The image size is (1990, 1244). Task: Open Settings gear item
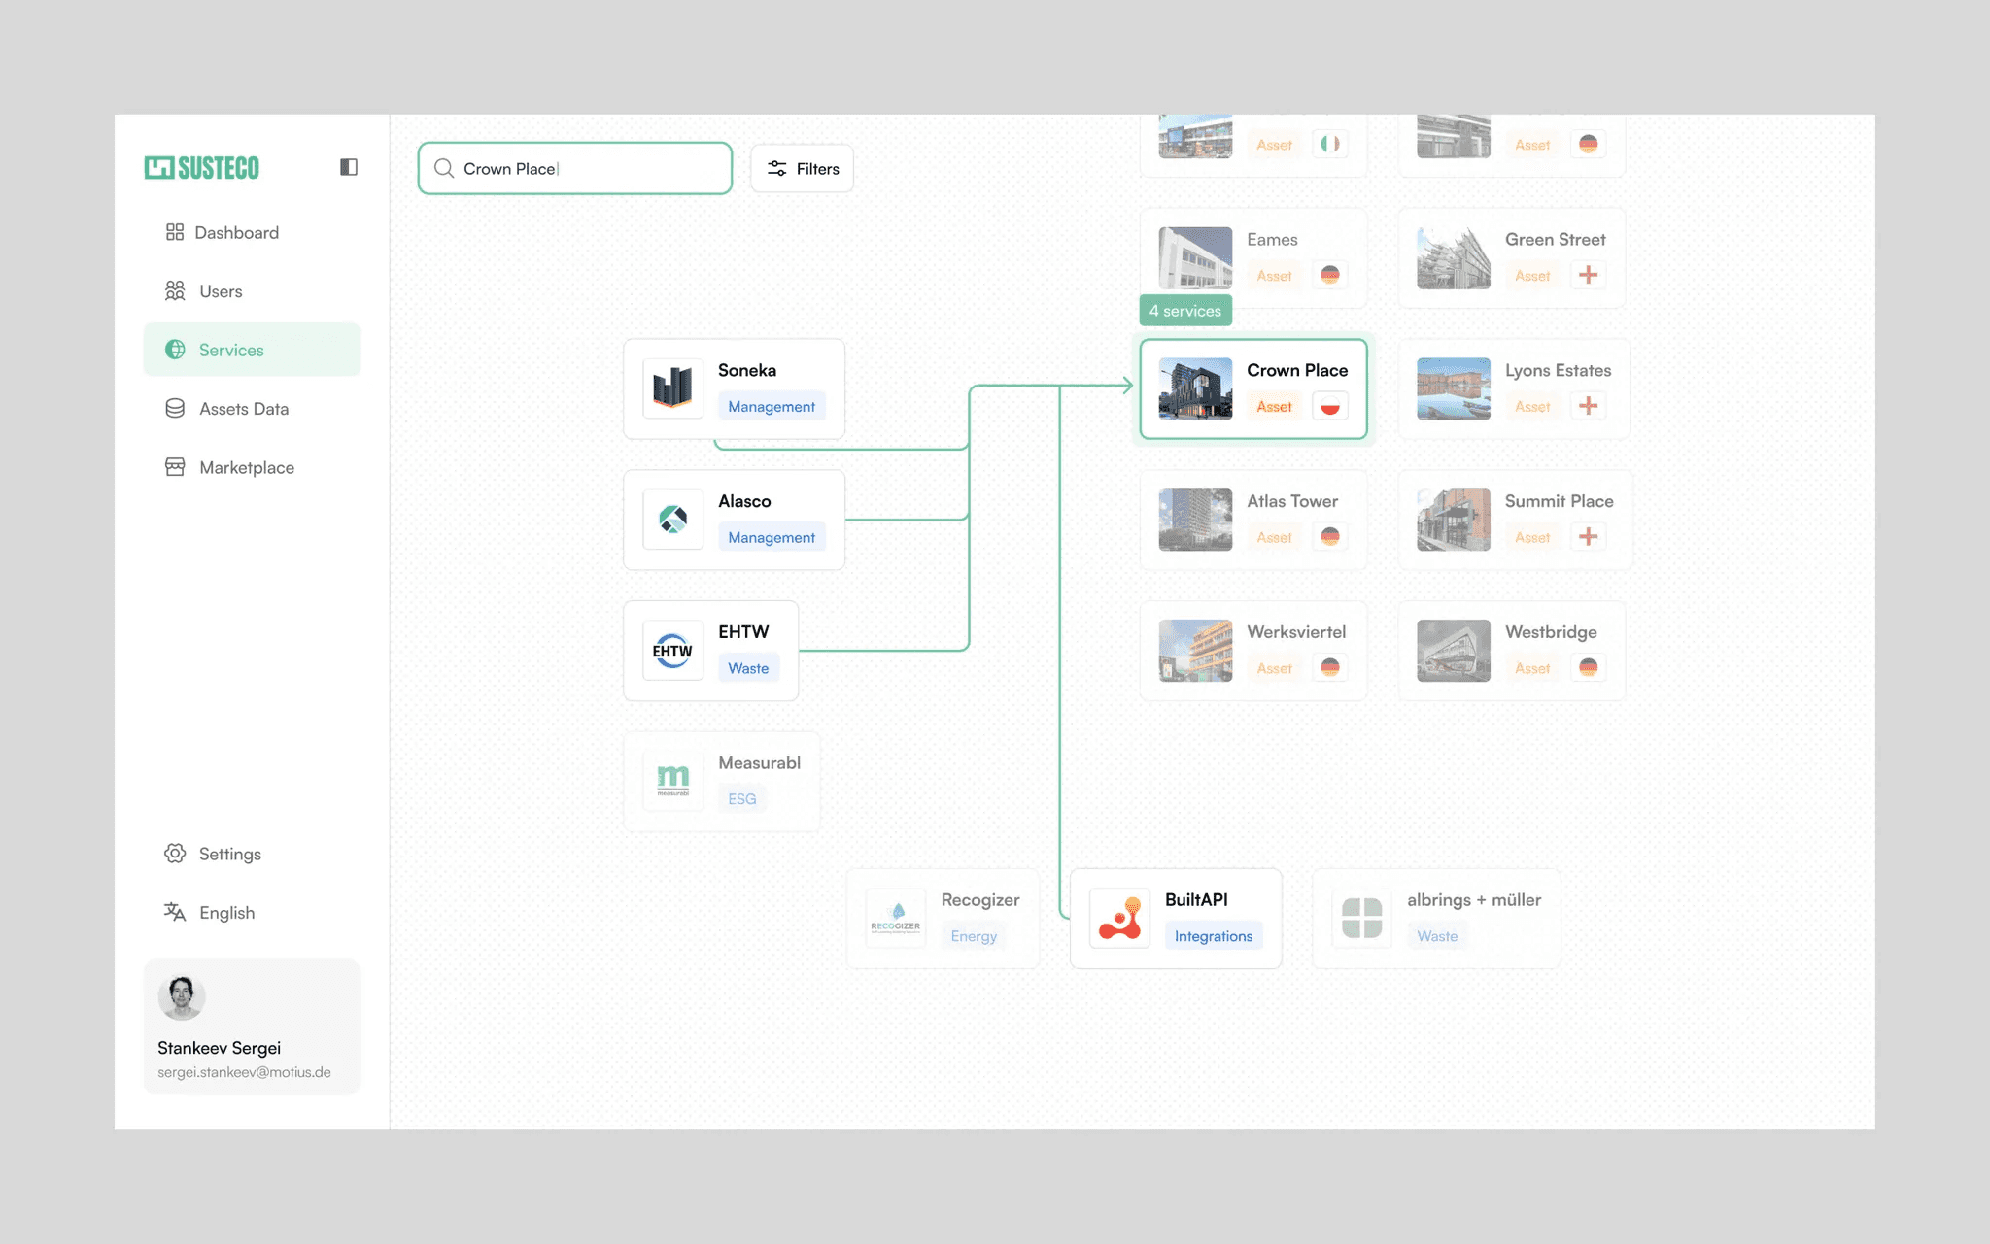point(229,854)
